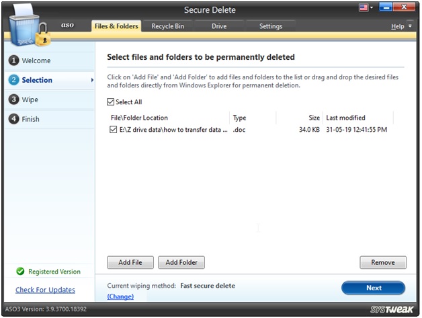Image resolution: width=422 pixels, height=318 pixels.
Task: Sort by File\Folder Location column header
Action: tap(169, 118)
